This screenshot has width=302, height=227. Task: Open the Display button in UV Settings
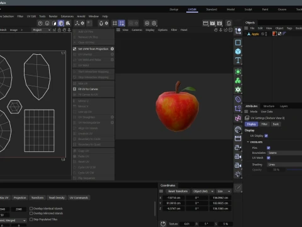click(x=251, y=124)
